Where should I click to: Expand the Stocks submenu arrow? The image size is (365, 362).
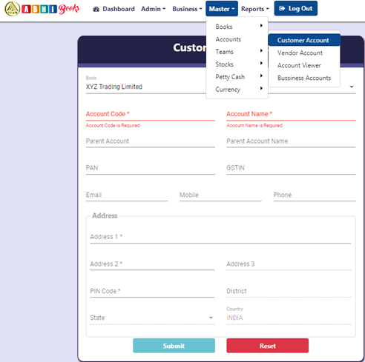[261, 64]
